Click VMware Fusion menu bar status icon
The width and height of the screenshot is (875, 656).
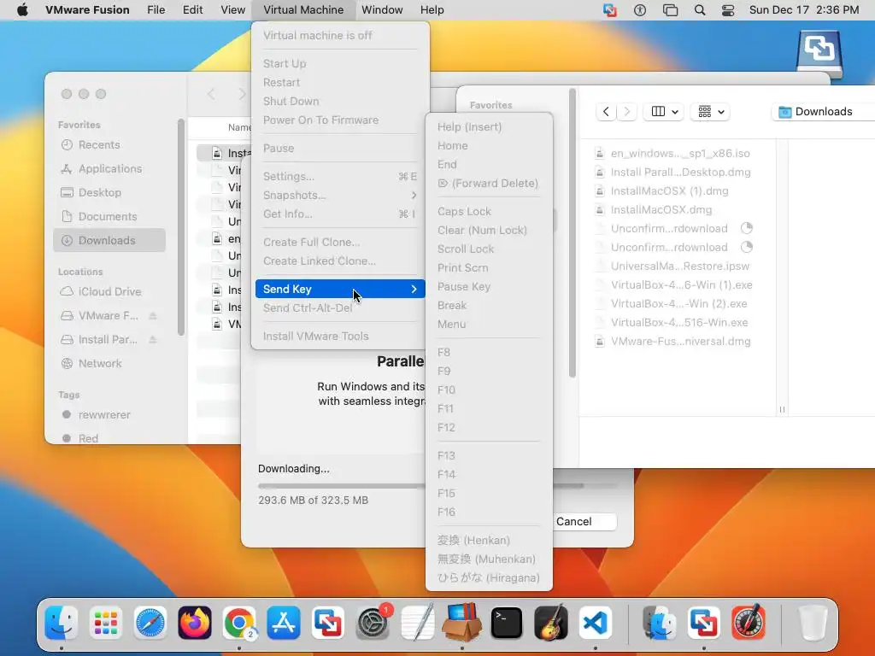[x=610, y=10]
